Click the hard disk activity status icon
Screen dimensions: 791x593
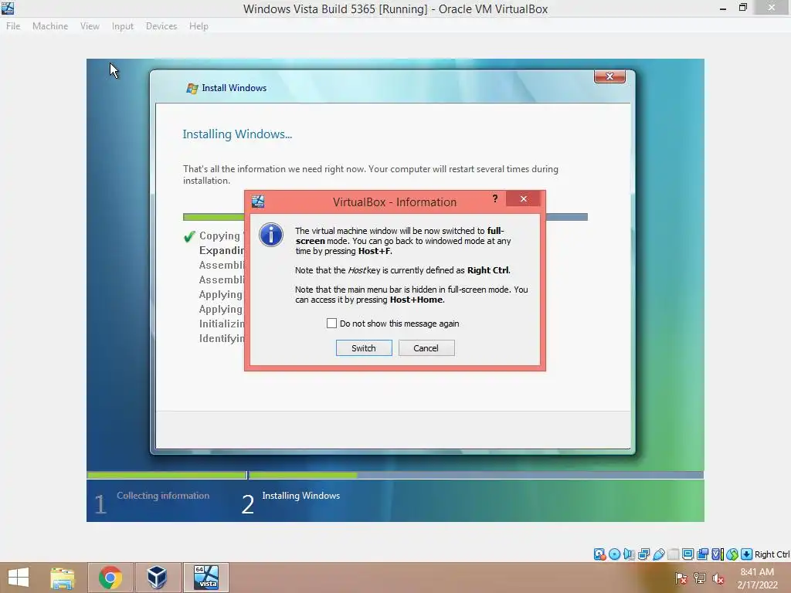[599, 554]
